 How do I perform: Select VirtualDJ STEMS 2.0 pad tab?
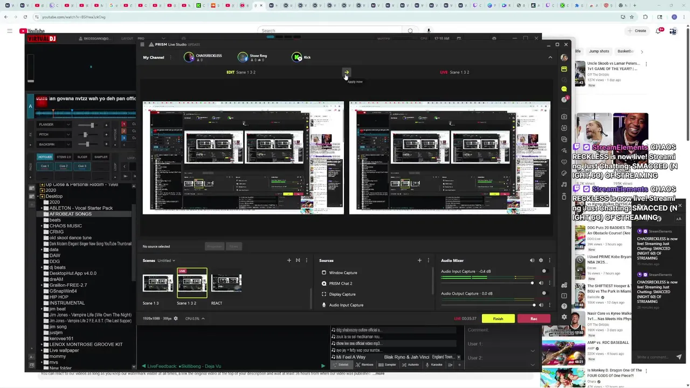64,157
